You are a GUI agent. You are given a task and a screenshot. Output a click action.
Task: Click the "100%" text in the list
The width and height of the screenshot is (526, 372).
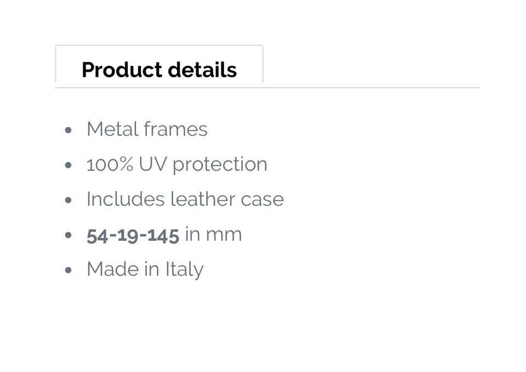click(x=110, y=165)
